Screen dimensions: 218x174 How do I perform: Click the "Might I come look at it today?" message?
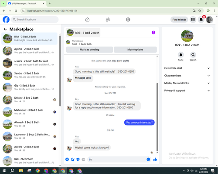pos(92,147)
